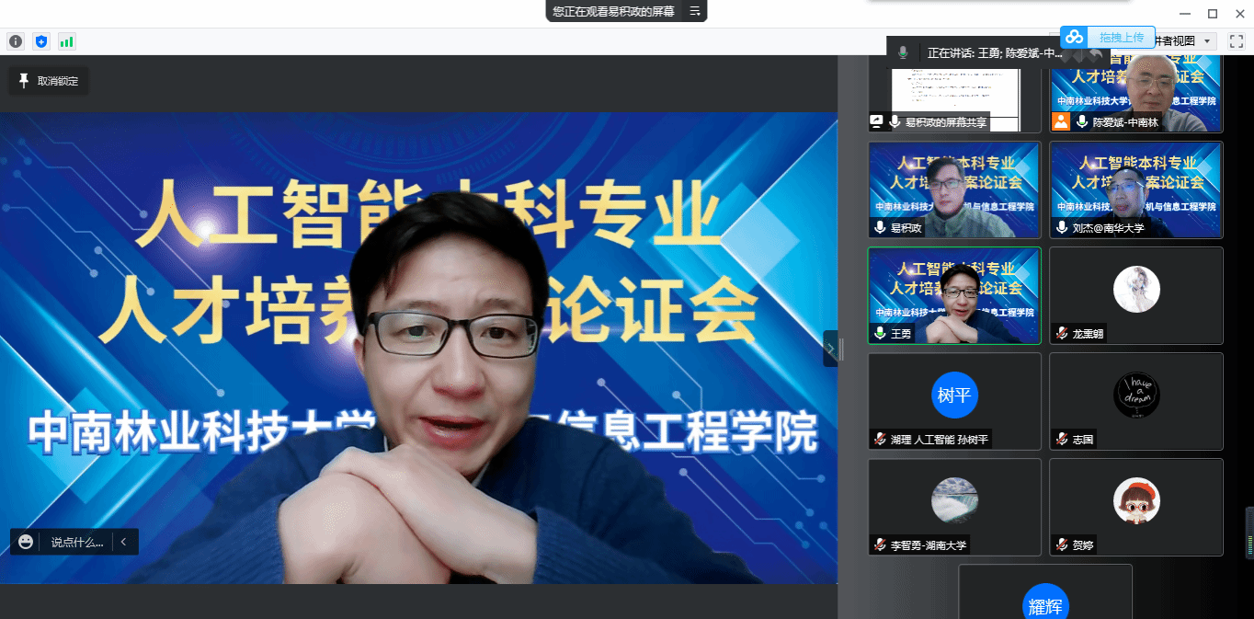
Task: Click the muted mic icon for 贺婷
Action: (1062, 544)
